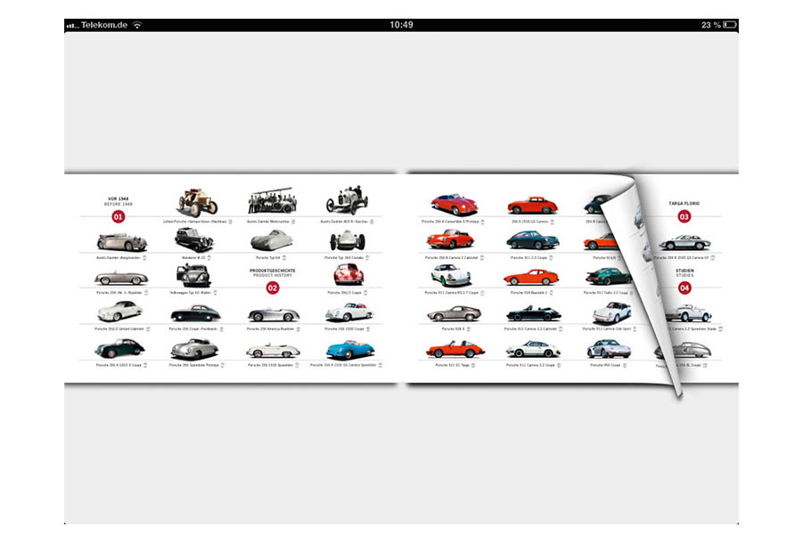Tap the info icon beside Porsche Typ 64

point(284,257)
